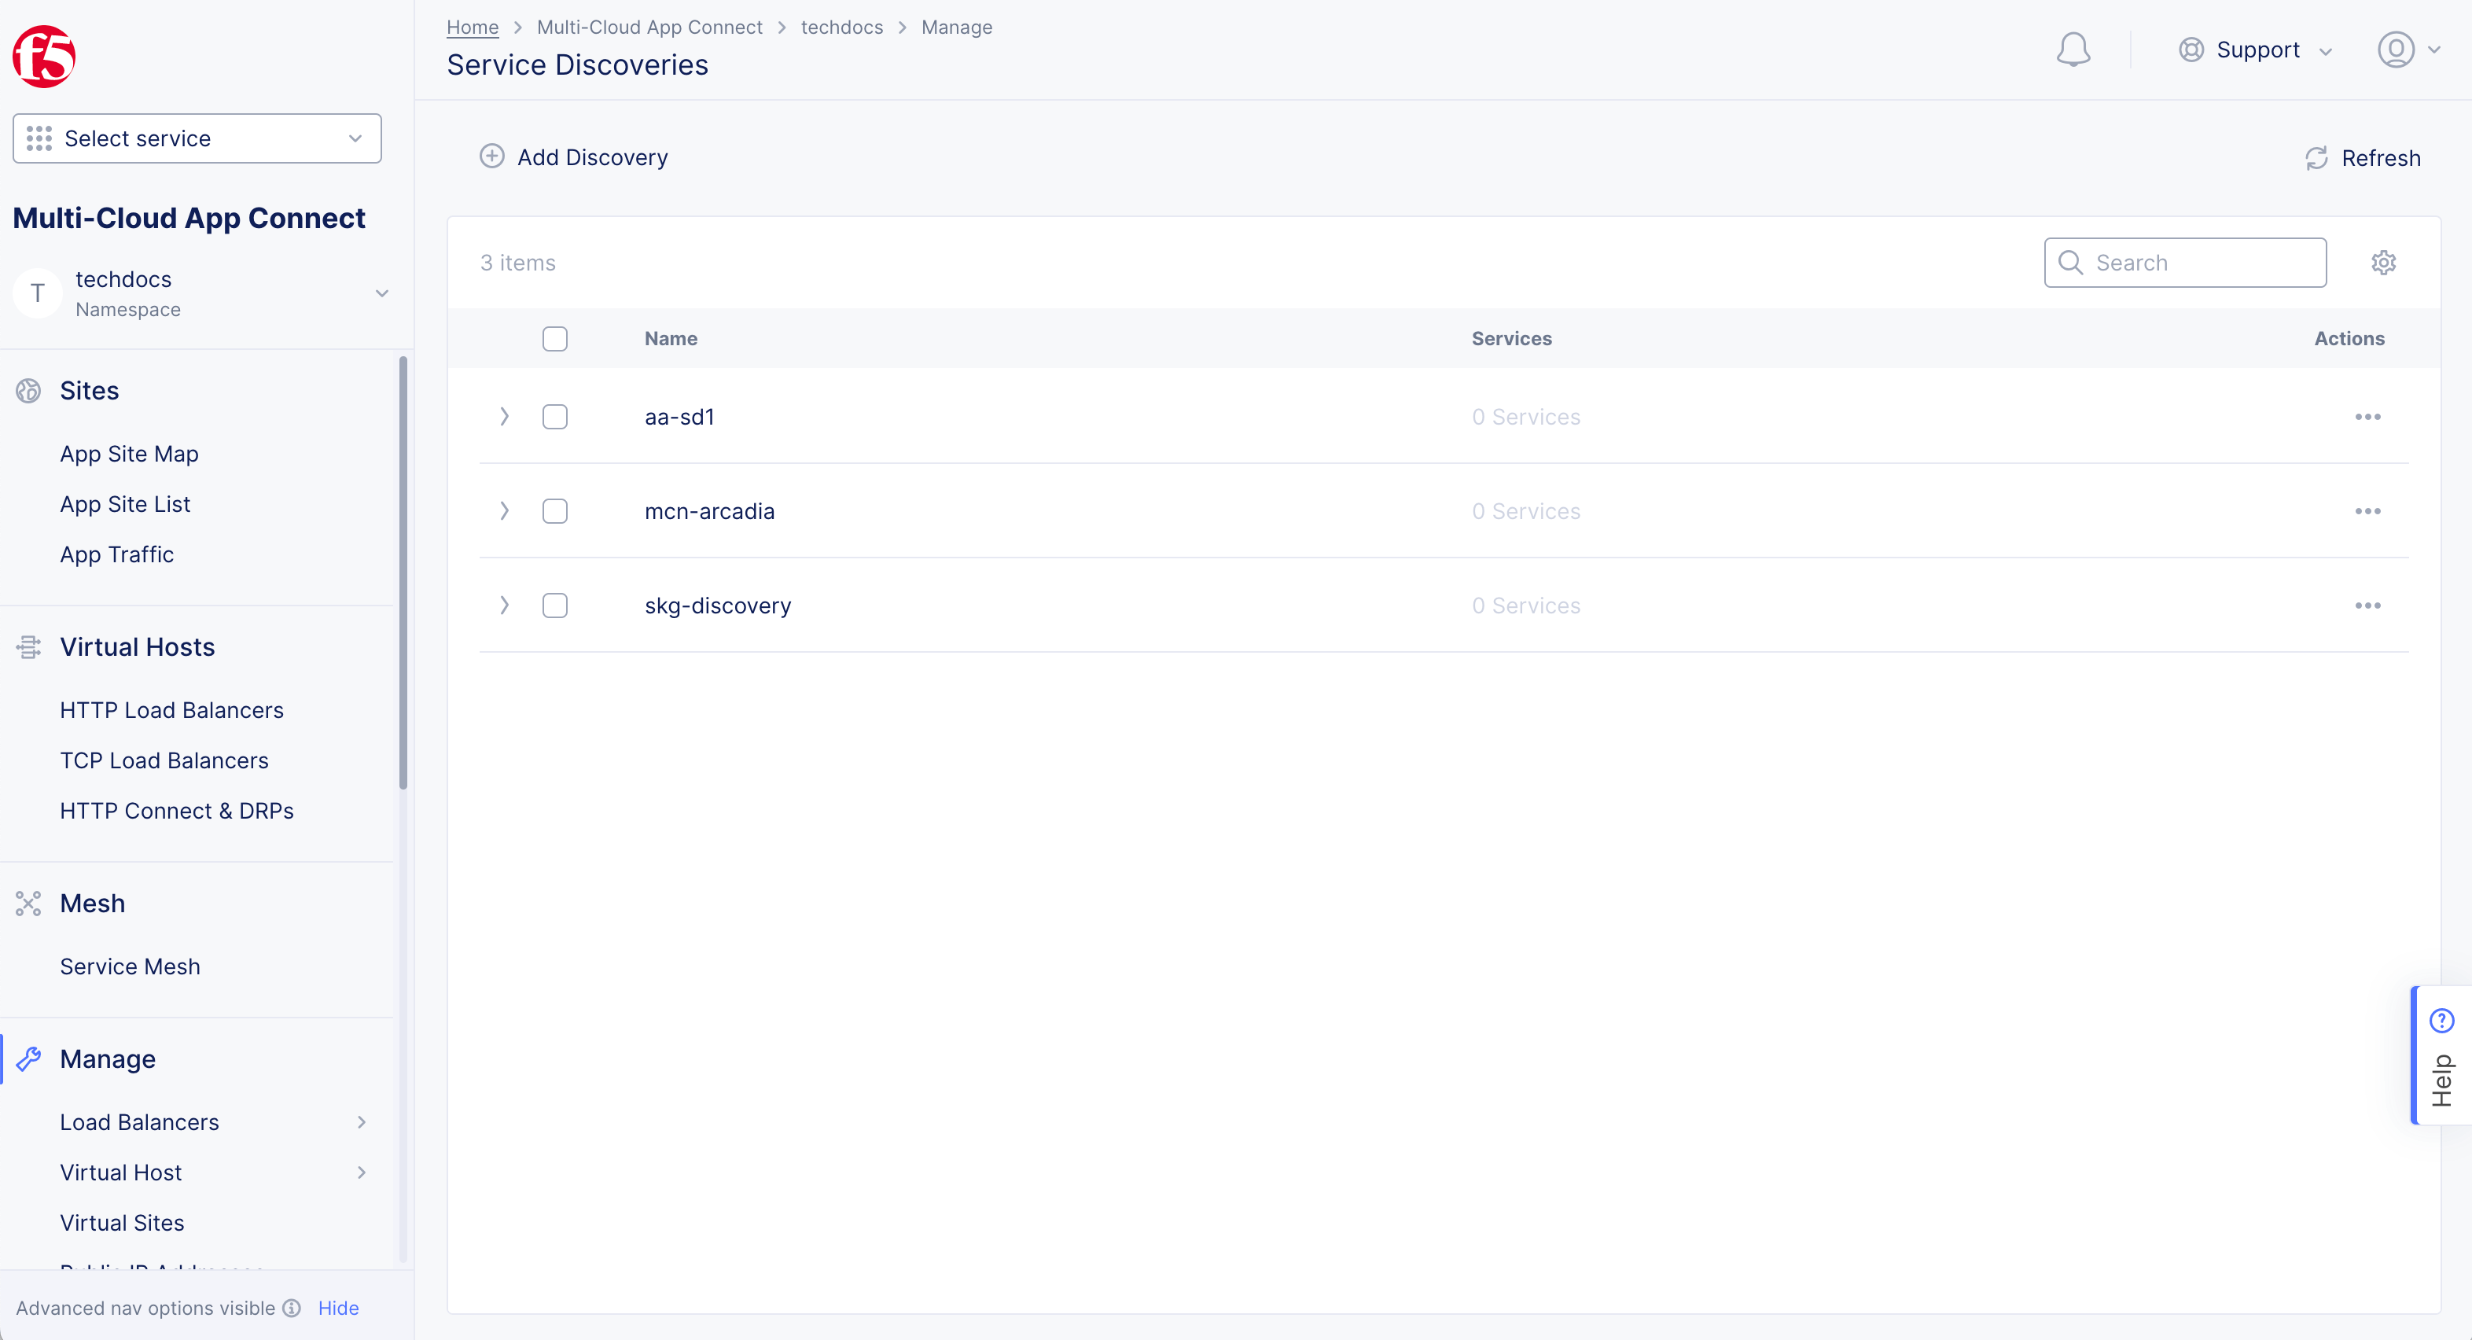Sort by Name column header
2472x1340 pixels.
coord(671,339)
